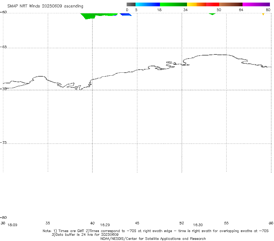
Task: Click the longitude axis label '45'
Action: pyautogui.click(x=137, y=223)
